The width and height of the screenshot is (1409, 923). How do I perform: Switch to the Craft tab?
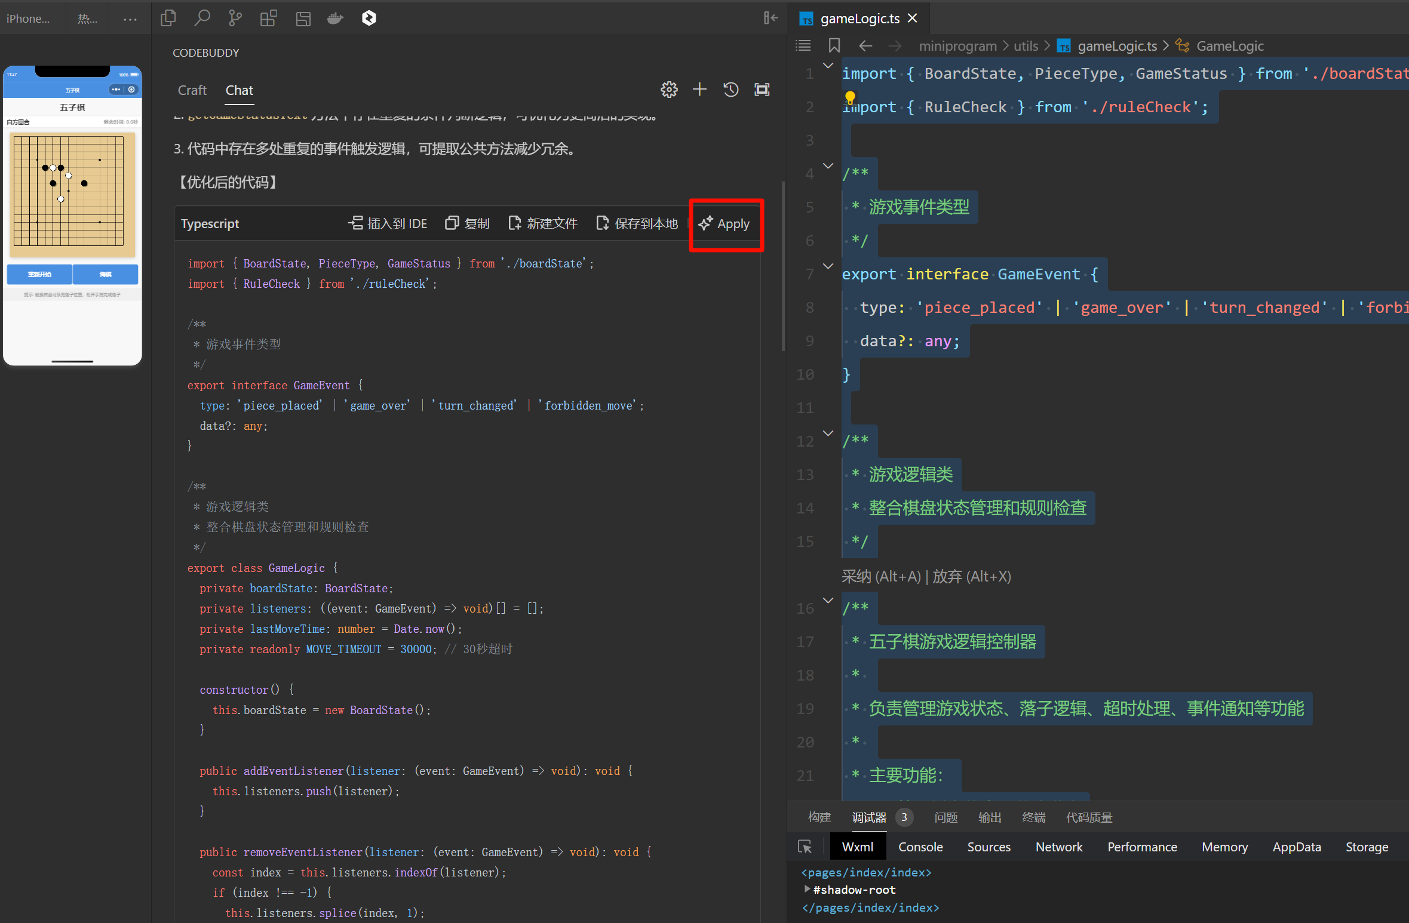pyautogui.click(x=192, y=90)
